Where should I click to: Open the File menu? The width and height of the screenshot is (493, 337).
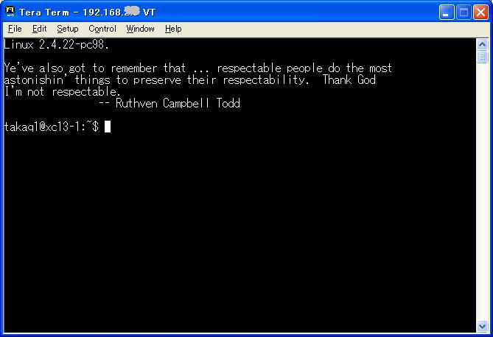pyautogui.click(x=15, y=29)
